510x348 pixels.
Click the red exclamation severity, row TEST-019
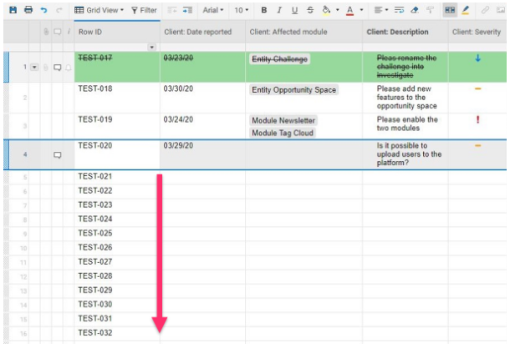477,119
